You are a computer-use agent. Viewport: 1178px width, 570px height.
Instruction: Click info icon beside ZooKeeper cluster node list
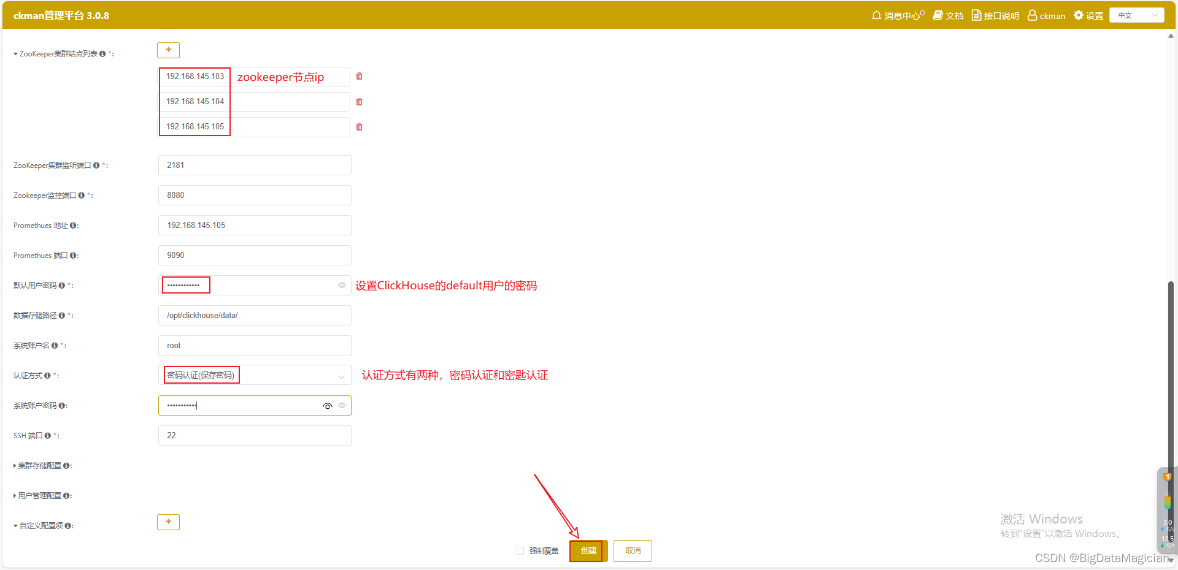pyautogui.click(x=102, y=54)
